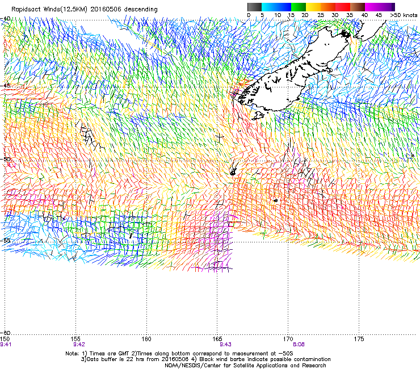Click the longitude label 155

[x=75, y=339]
